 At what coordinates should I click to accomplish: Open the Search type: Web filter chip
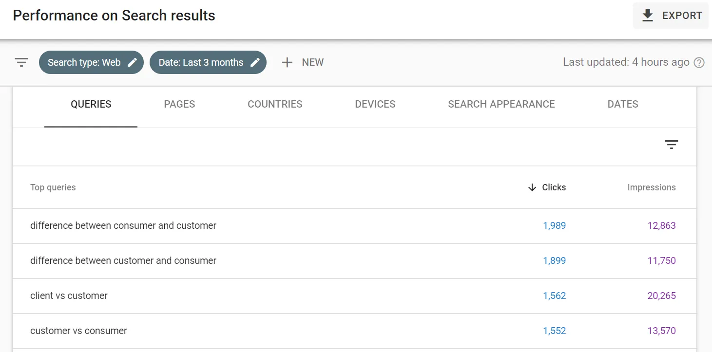point(84,62)
